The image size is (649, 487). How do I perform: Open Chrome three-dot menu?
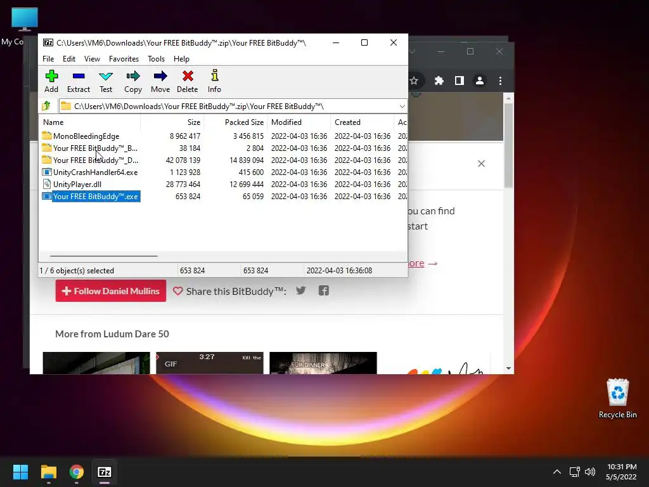point(500,81)
